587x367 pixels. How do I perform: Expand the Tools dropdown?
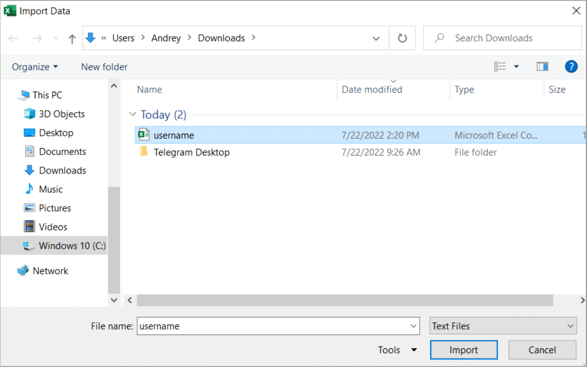pyautogui.click(x=397, y=349)
